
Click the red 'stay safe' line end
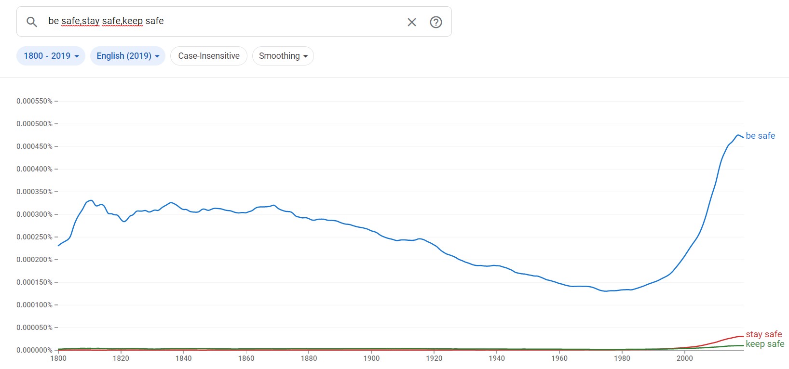tap(741, 336)
